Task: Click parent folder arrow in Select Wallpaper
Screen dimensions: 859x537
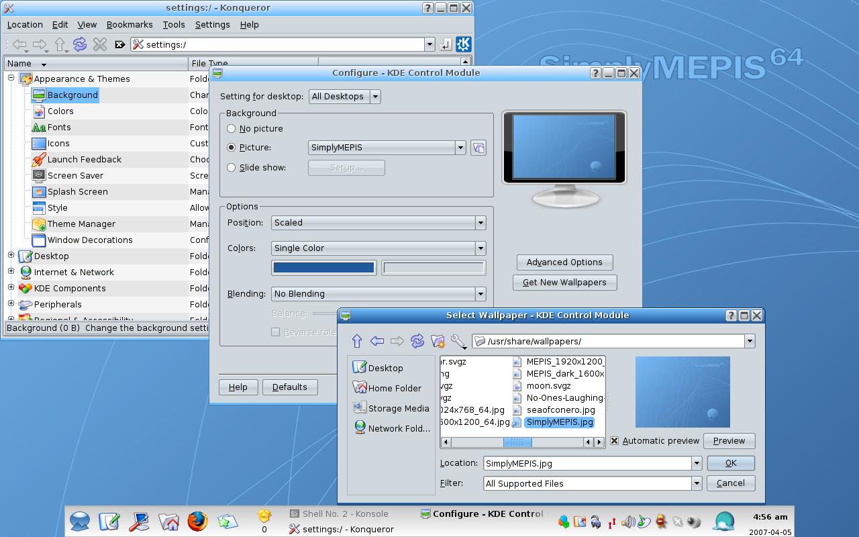Action: point(357,341)
